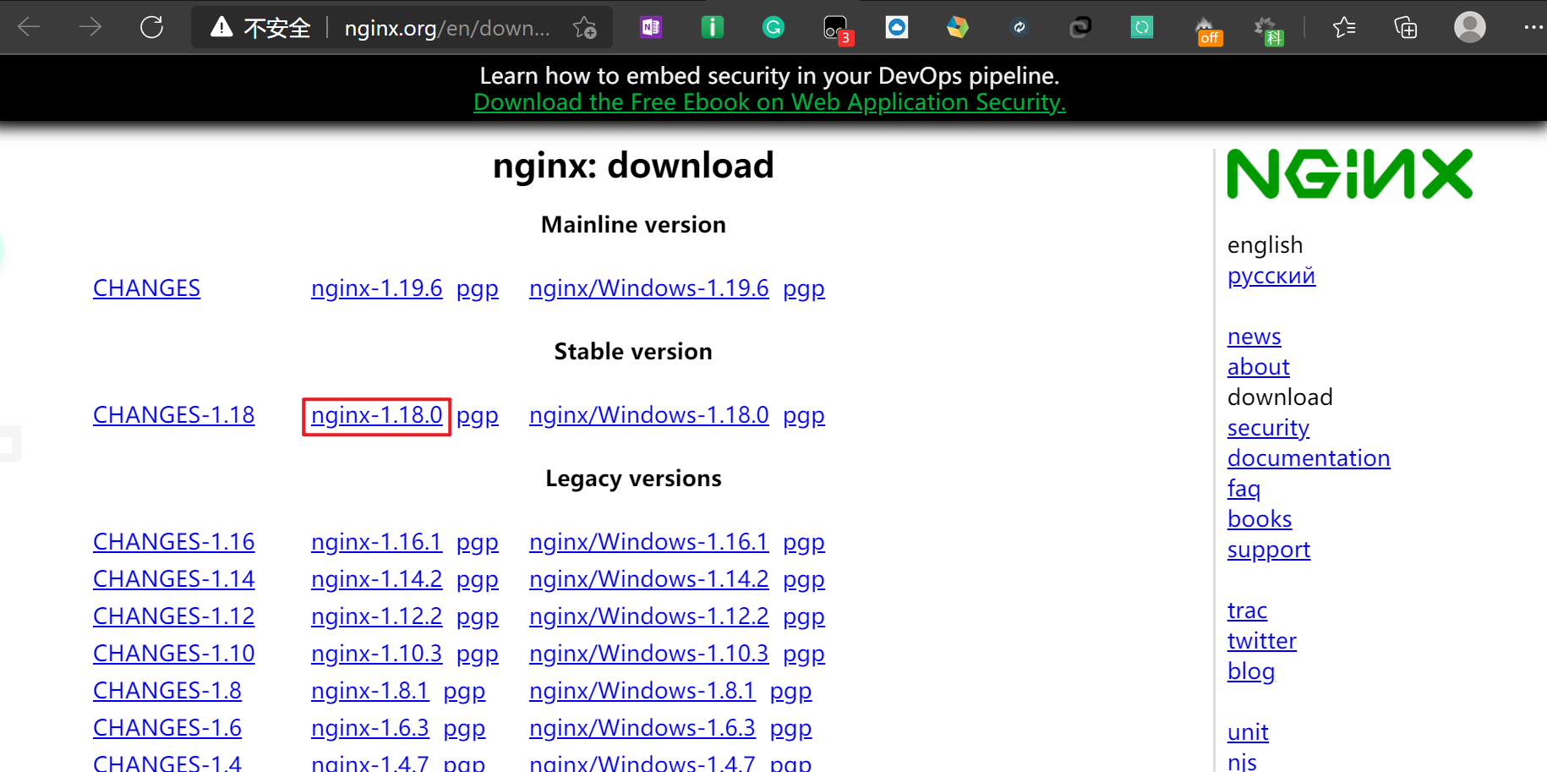Download nginx-1.18.0 stable source
Screen dimensions: 1547x772
[x=377, y=415]
